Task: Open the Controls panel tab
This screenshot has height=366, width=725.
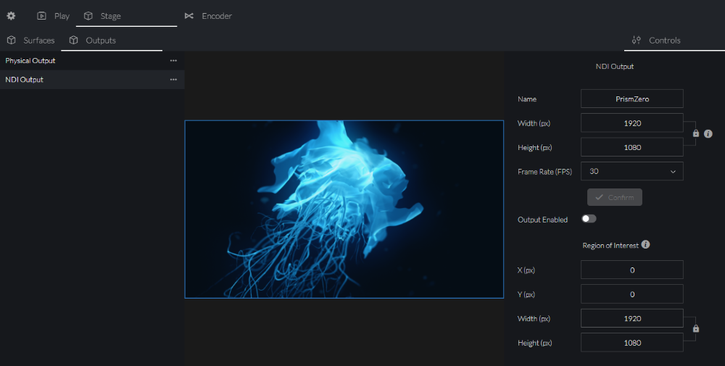Action: pyautogui.click(x=656, y=41)
